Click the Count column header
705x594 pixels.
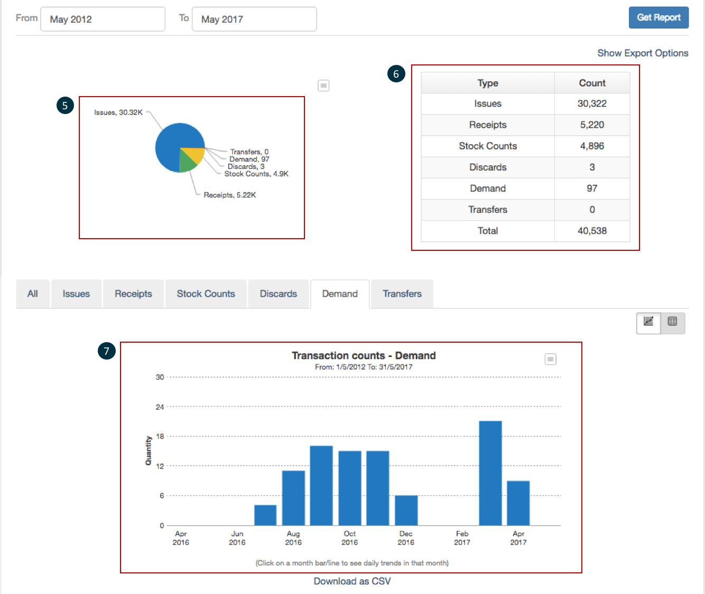coord(592,83)
